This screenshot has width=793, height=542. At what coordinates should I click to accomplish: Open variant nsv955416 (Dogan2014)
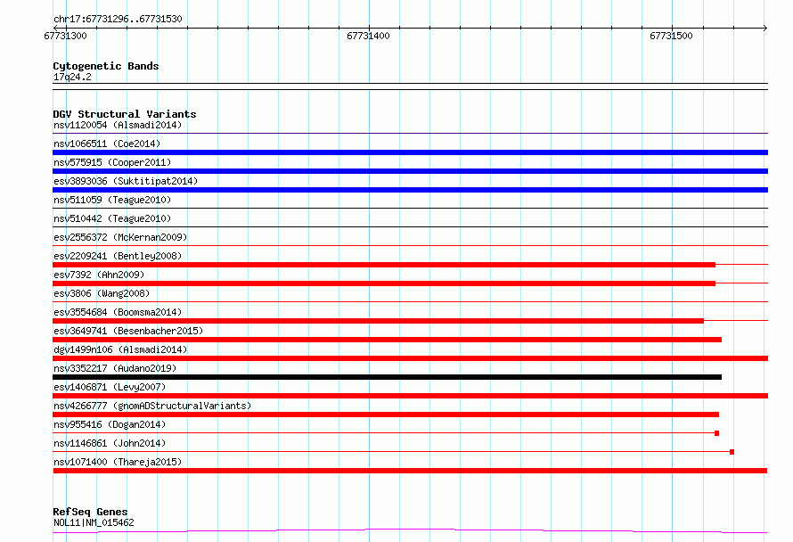pyautogui.click(x=110, y=424)
